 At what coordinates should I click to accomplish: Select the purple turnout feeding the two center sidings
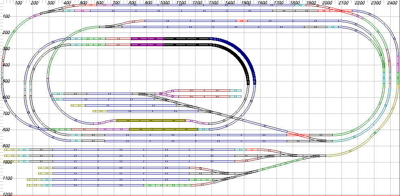[167, 93]
